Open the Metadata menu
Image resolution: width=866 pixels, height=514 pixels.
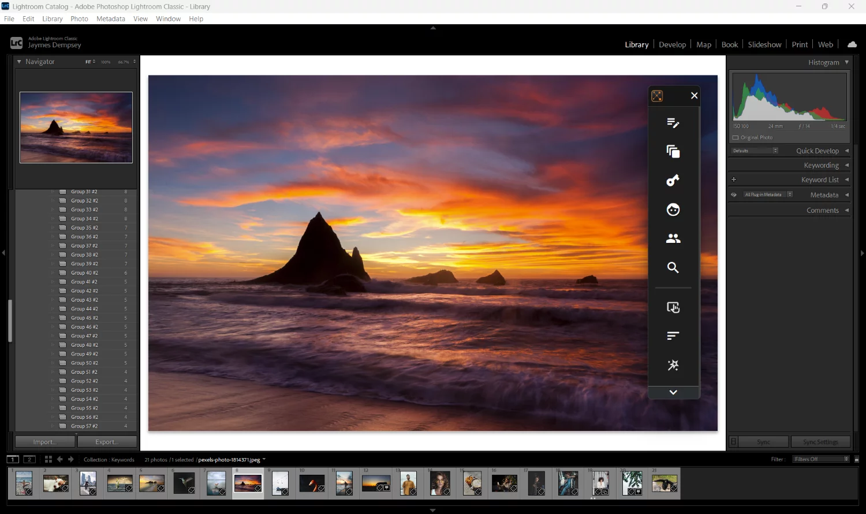pos(110,18)
